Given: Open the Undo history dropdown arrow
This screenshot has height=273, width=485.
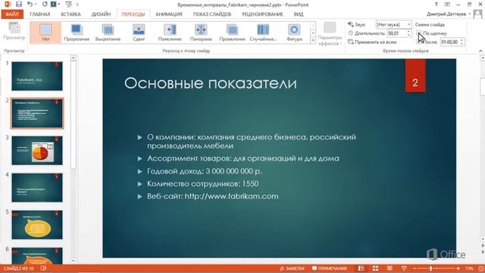Looking at the screenshot, I should coord(36,5).
